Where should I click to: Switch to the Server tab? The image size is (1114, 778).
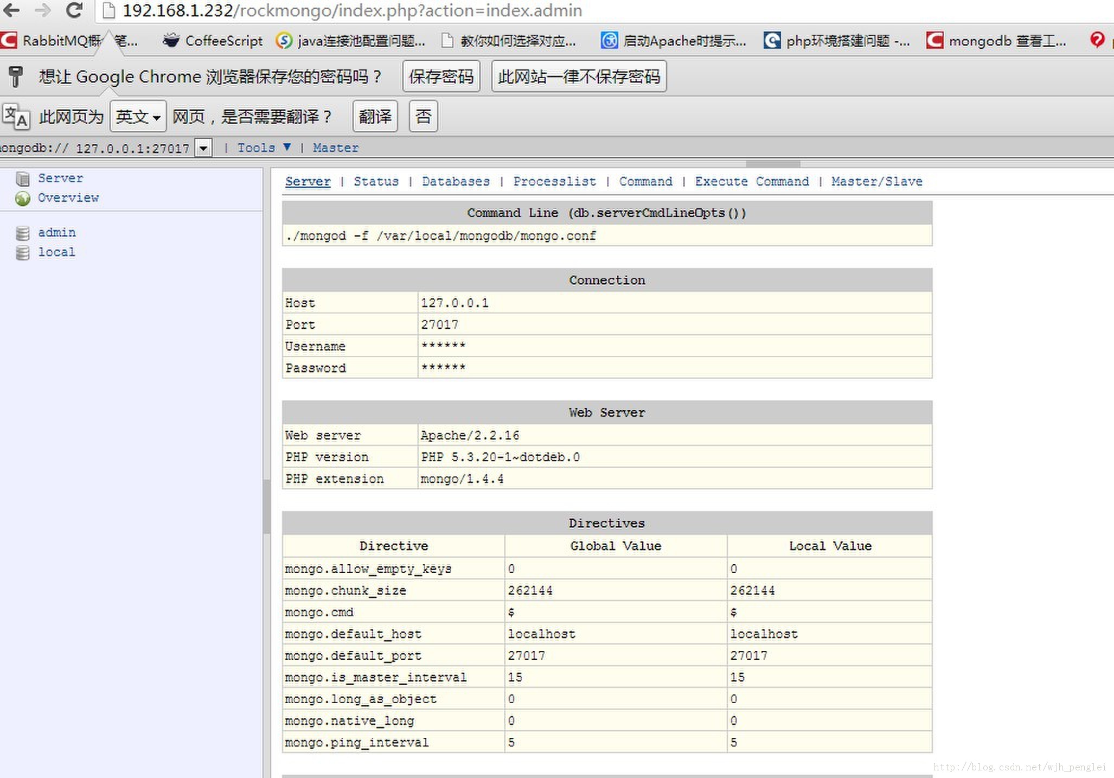[x=308, y=181]
